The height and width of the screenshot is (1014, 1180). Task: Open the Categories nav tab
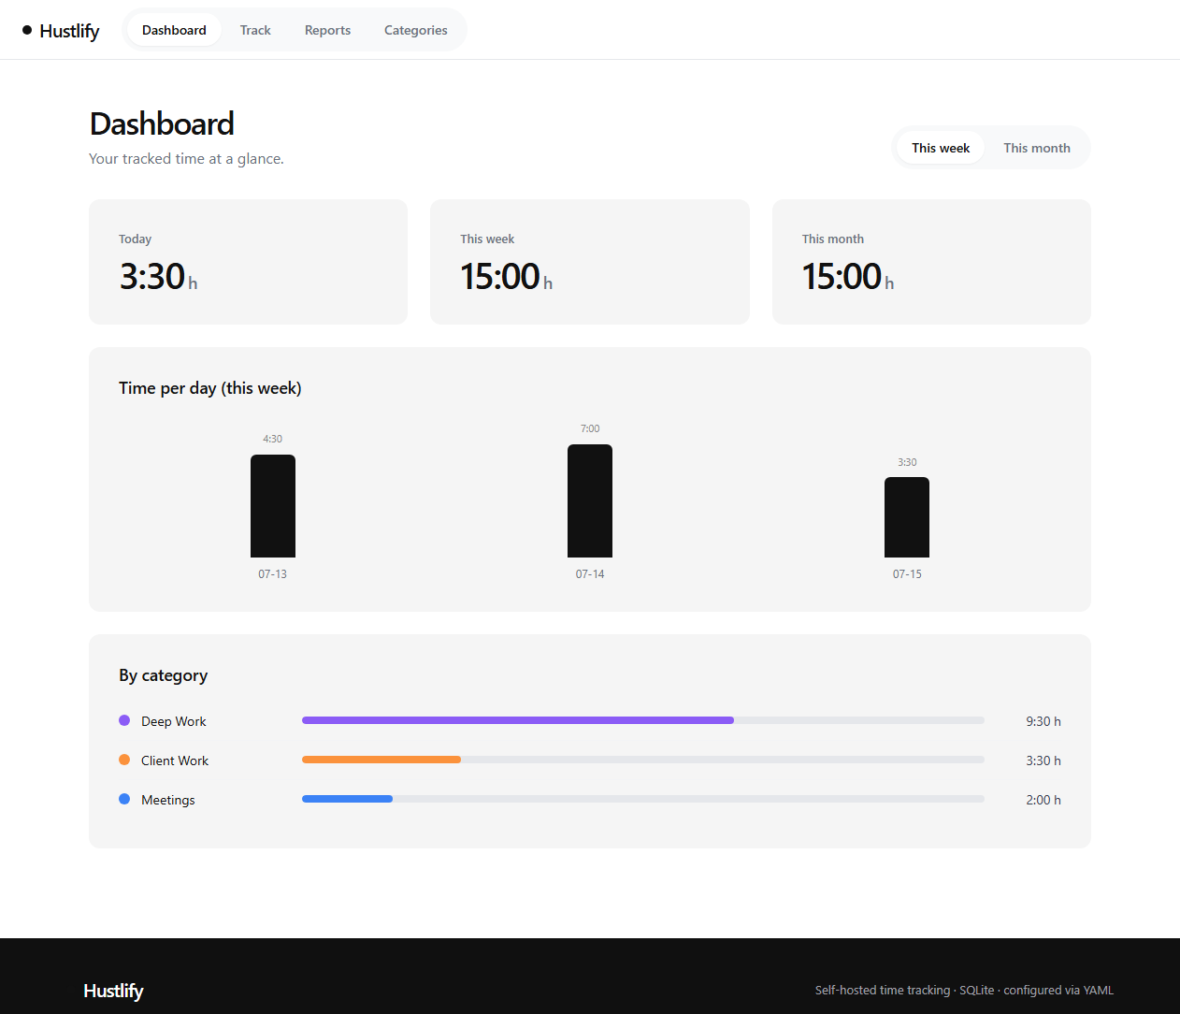416,30
